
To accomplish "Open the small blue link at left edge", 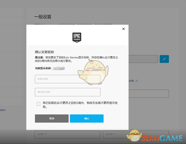I will (x=2, y=110).
